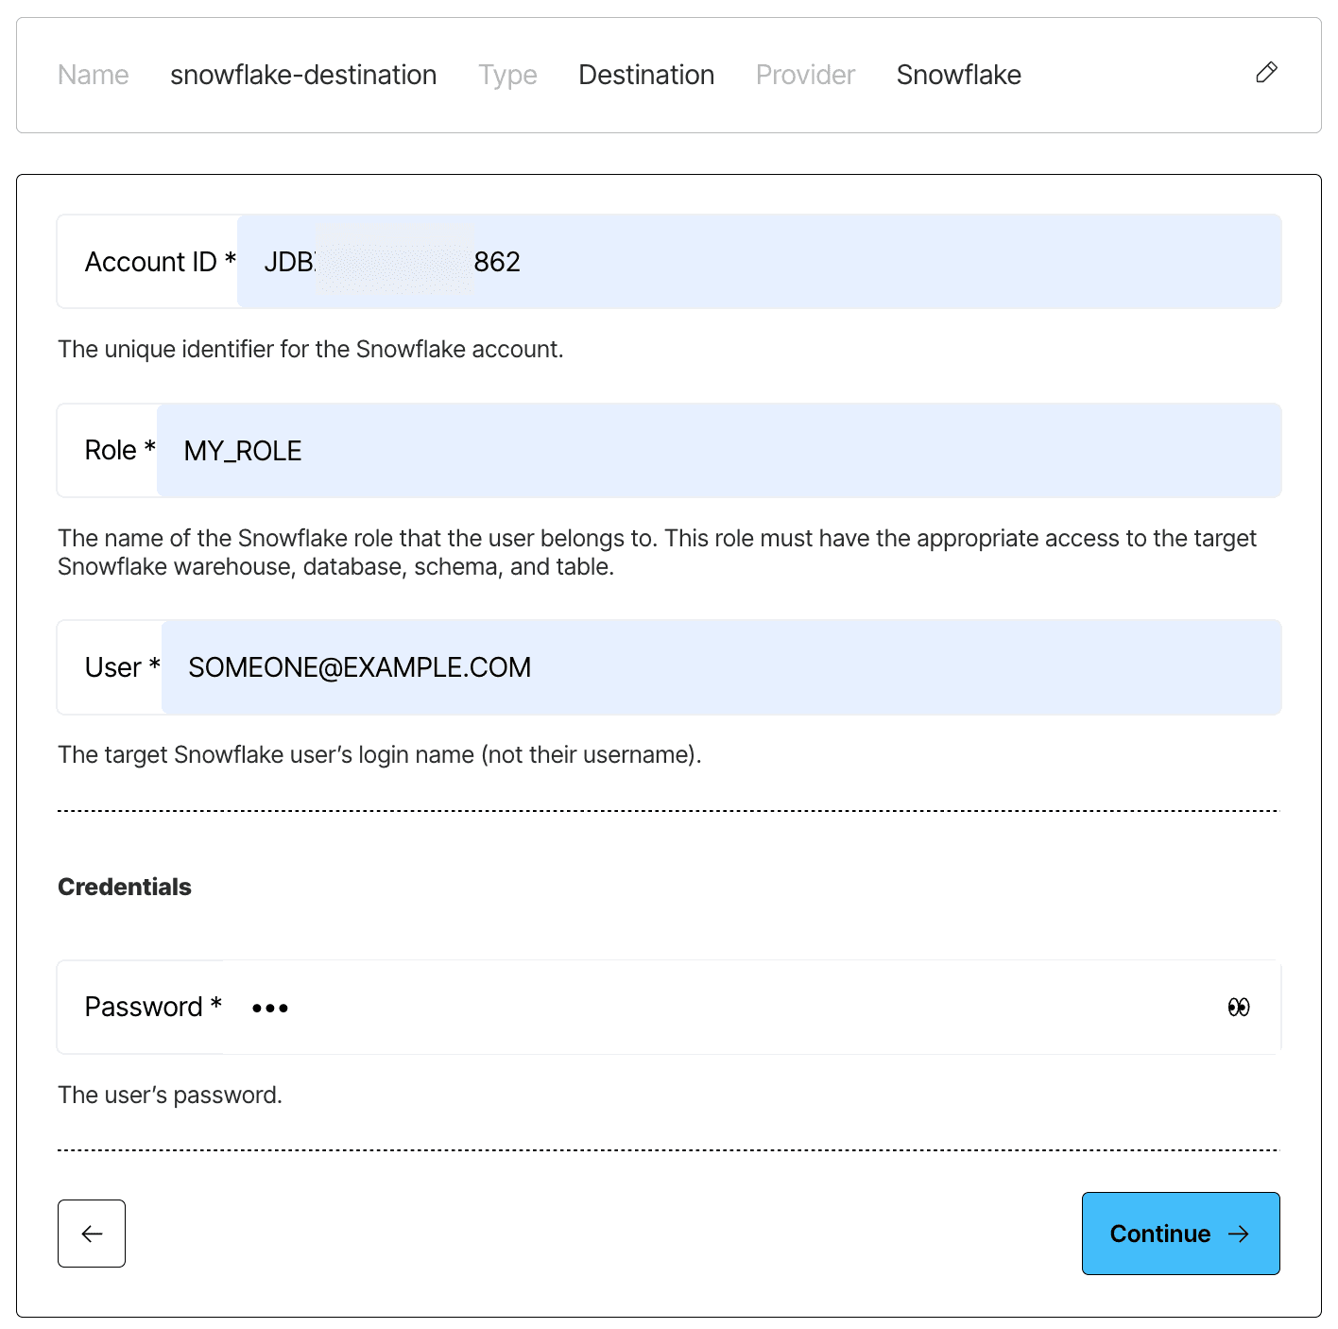Click the User field label
This screenshot has width=1338, height=1329.
123,667
